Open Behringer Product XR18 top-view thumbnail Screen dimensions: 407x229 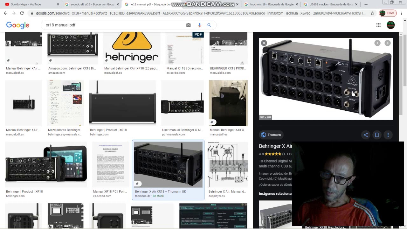pos(122,103)
